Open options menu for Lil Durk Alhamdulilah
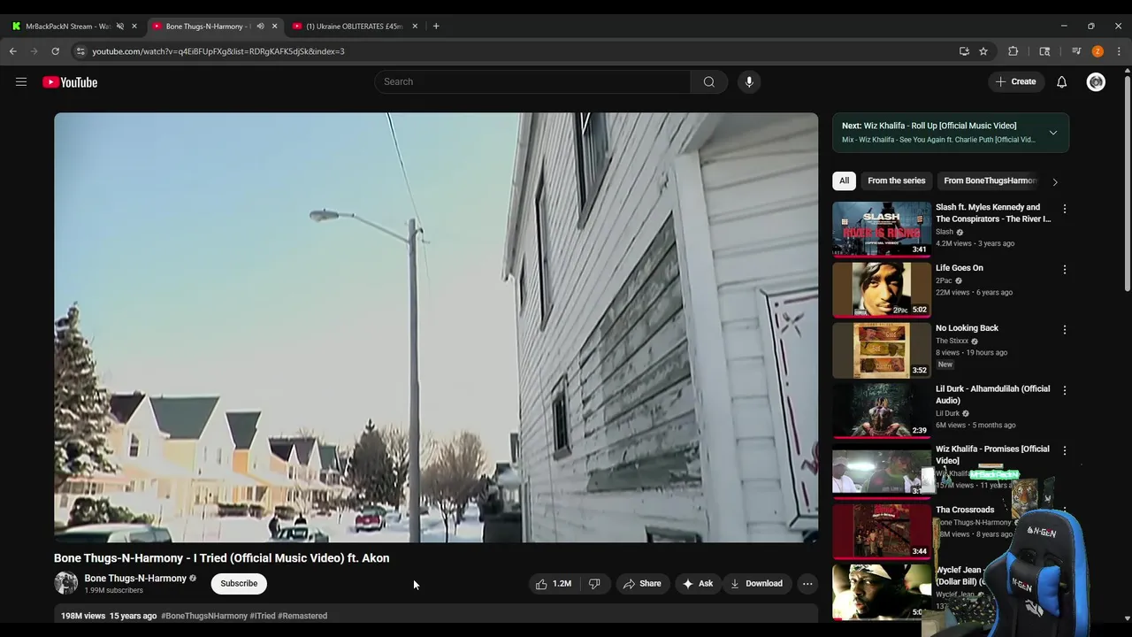 1064,390
